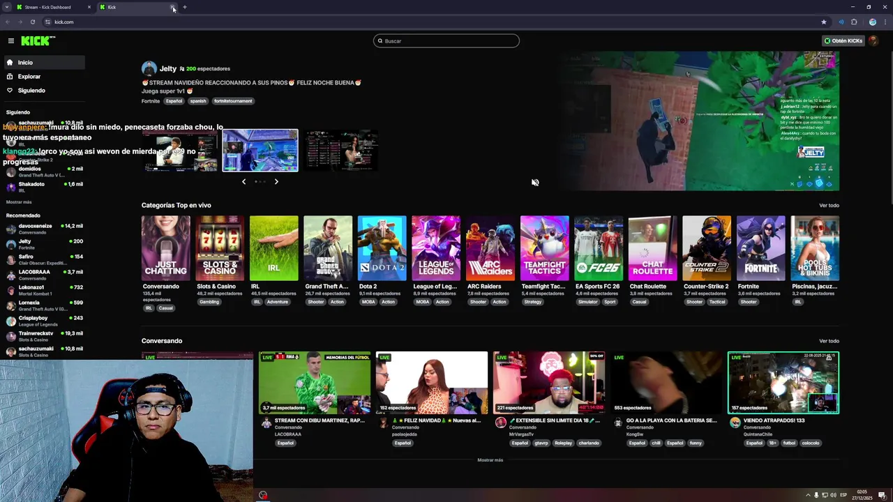Open the Counter-Strike 2 category card

pos(707,248)
